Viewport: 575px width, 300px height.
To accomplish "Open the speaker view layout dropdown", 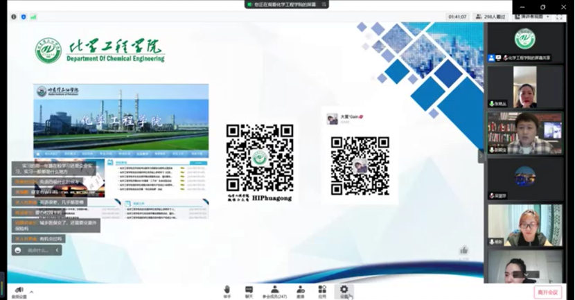I will click(x=532, y=17).
